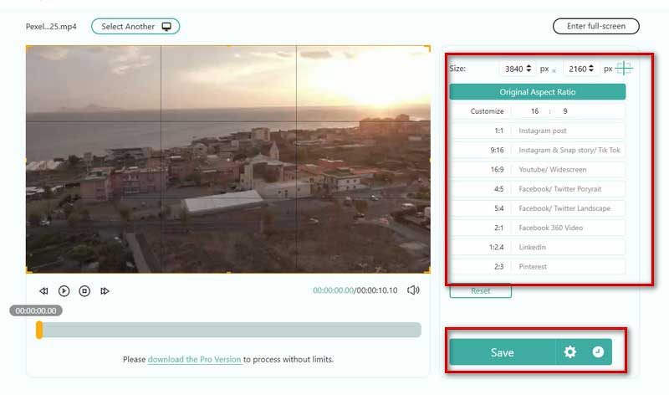The image size is (669, 395).
Task: Adjust the width 3840 stepper arrows
Action: (529, 69)
